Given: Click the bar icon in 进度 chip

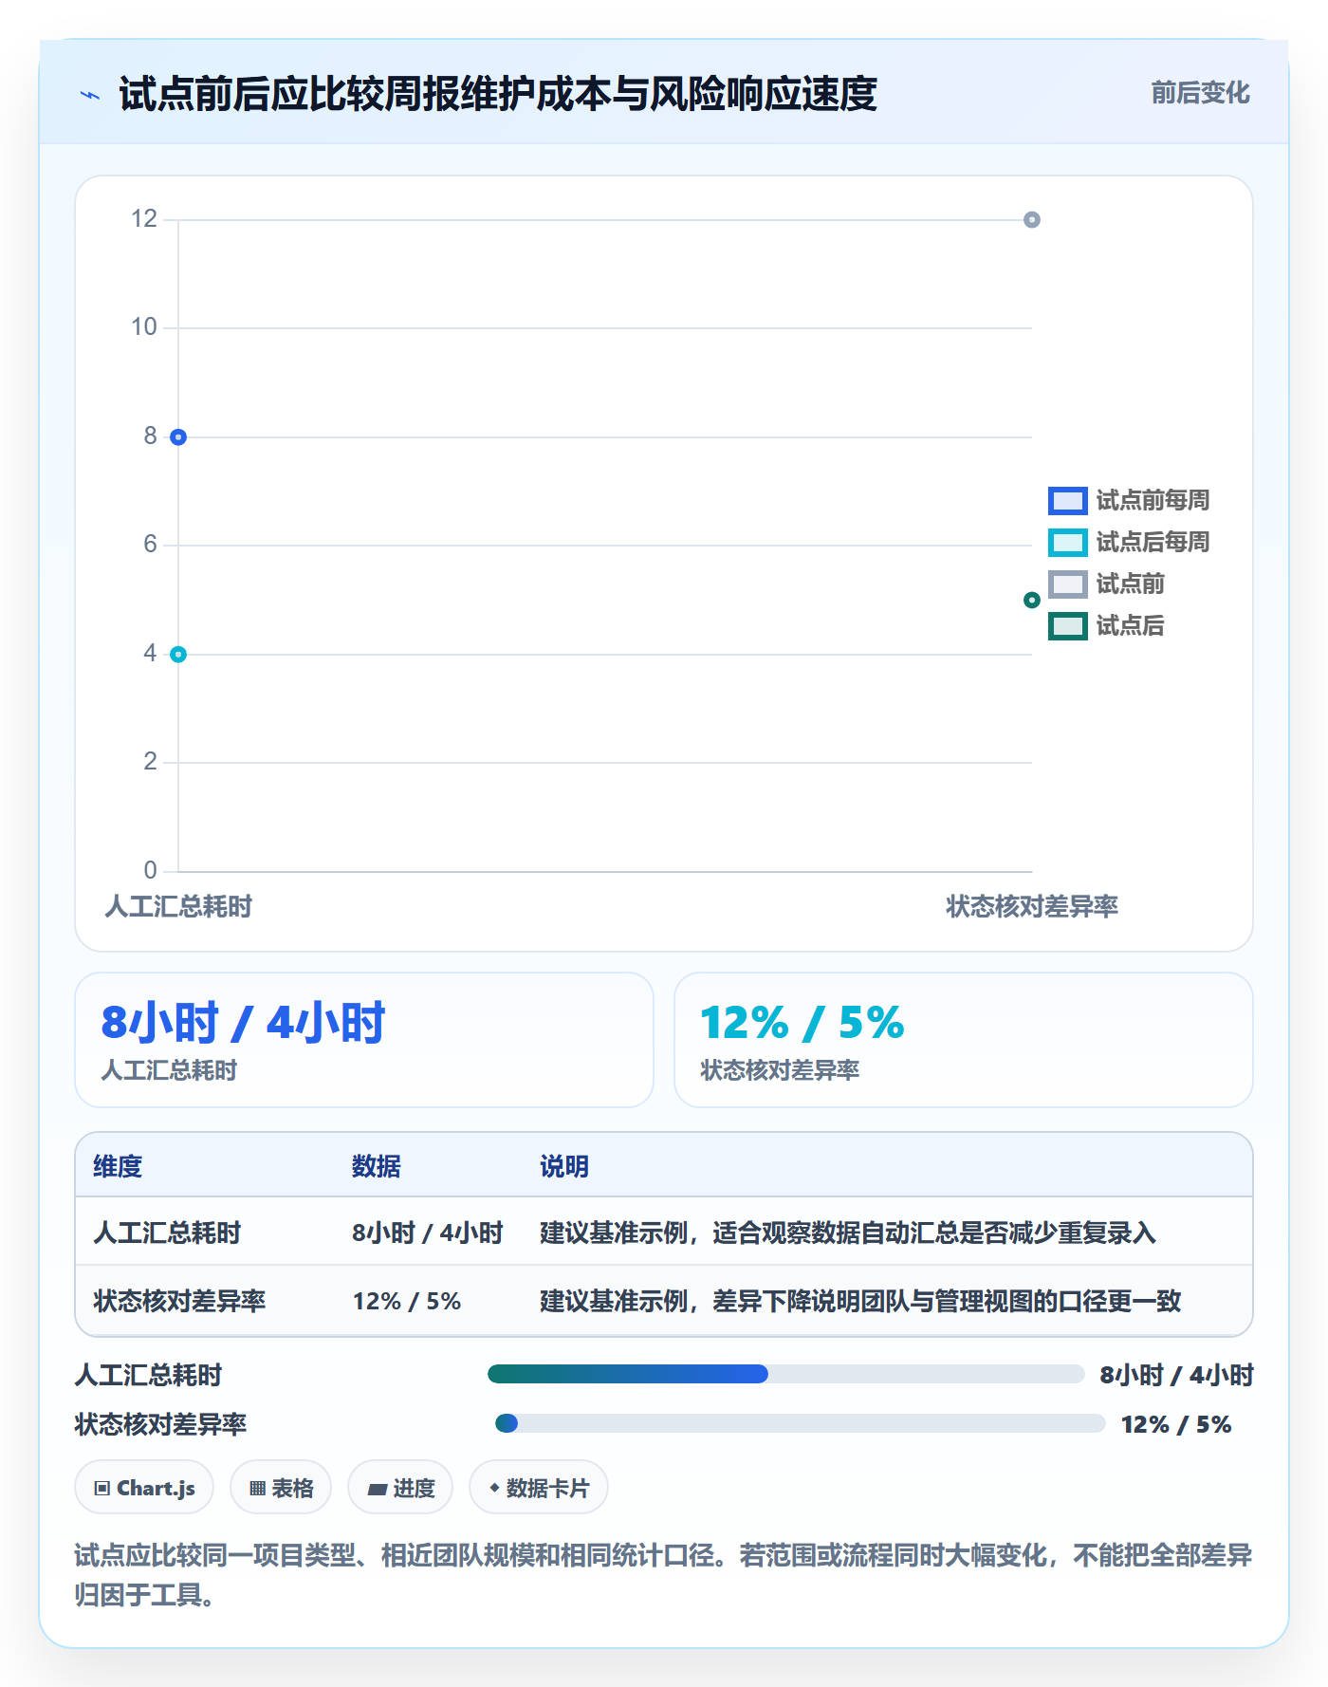Looking at the screenshot, I should (x=378, y=1490).
